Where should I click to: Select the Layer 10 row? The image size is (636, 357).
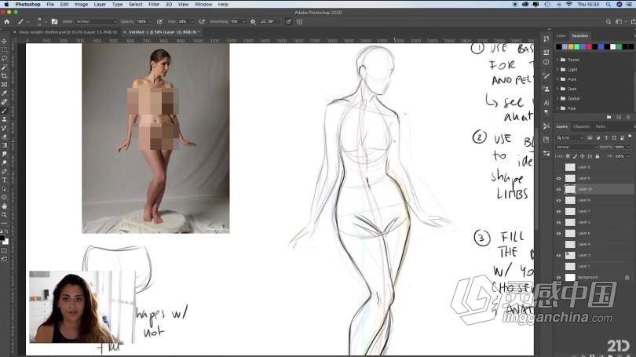coord(594,189)
